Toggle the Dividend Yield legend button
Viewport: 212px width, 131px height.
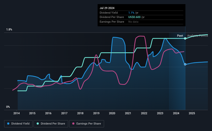(x=18, y=124)
